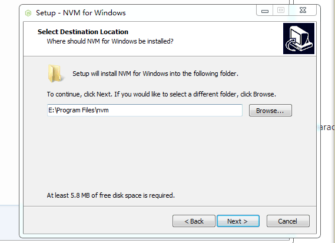Cancel the NVM installation

pos(288,221)
